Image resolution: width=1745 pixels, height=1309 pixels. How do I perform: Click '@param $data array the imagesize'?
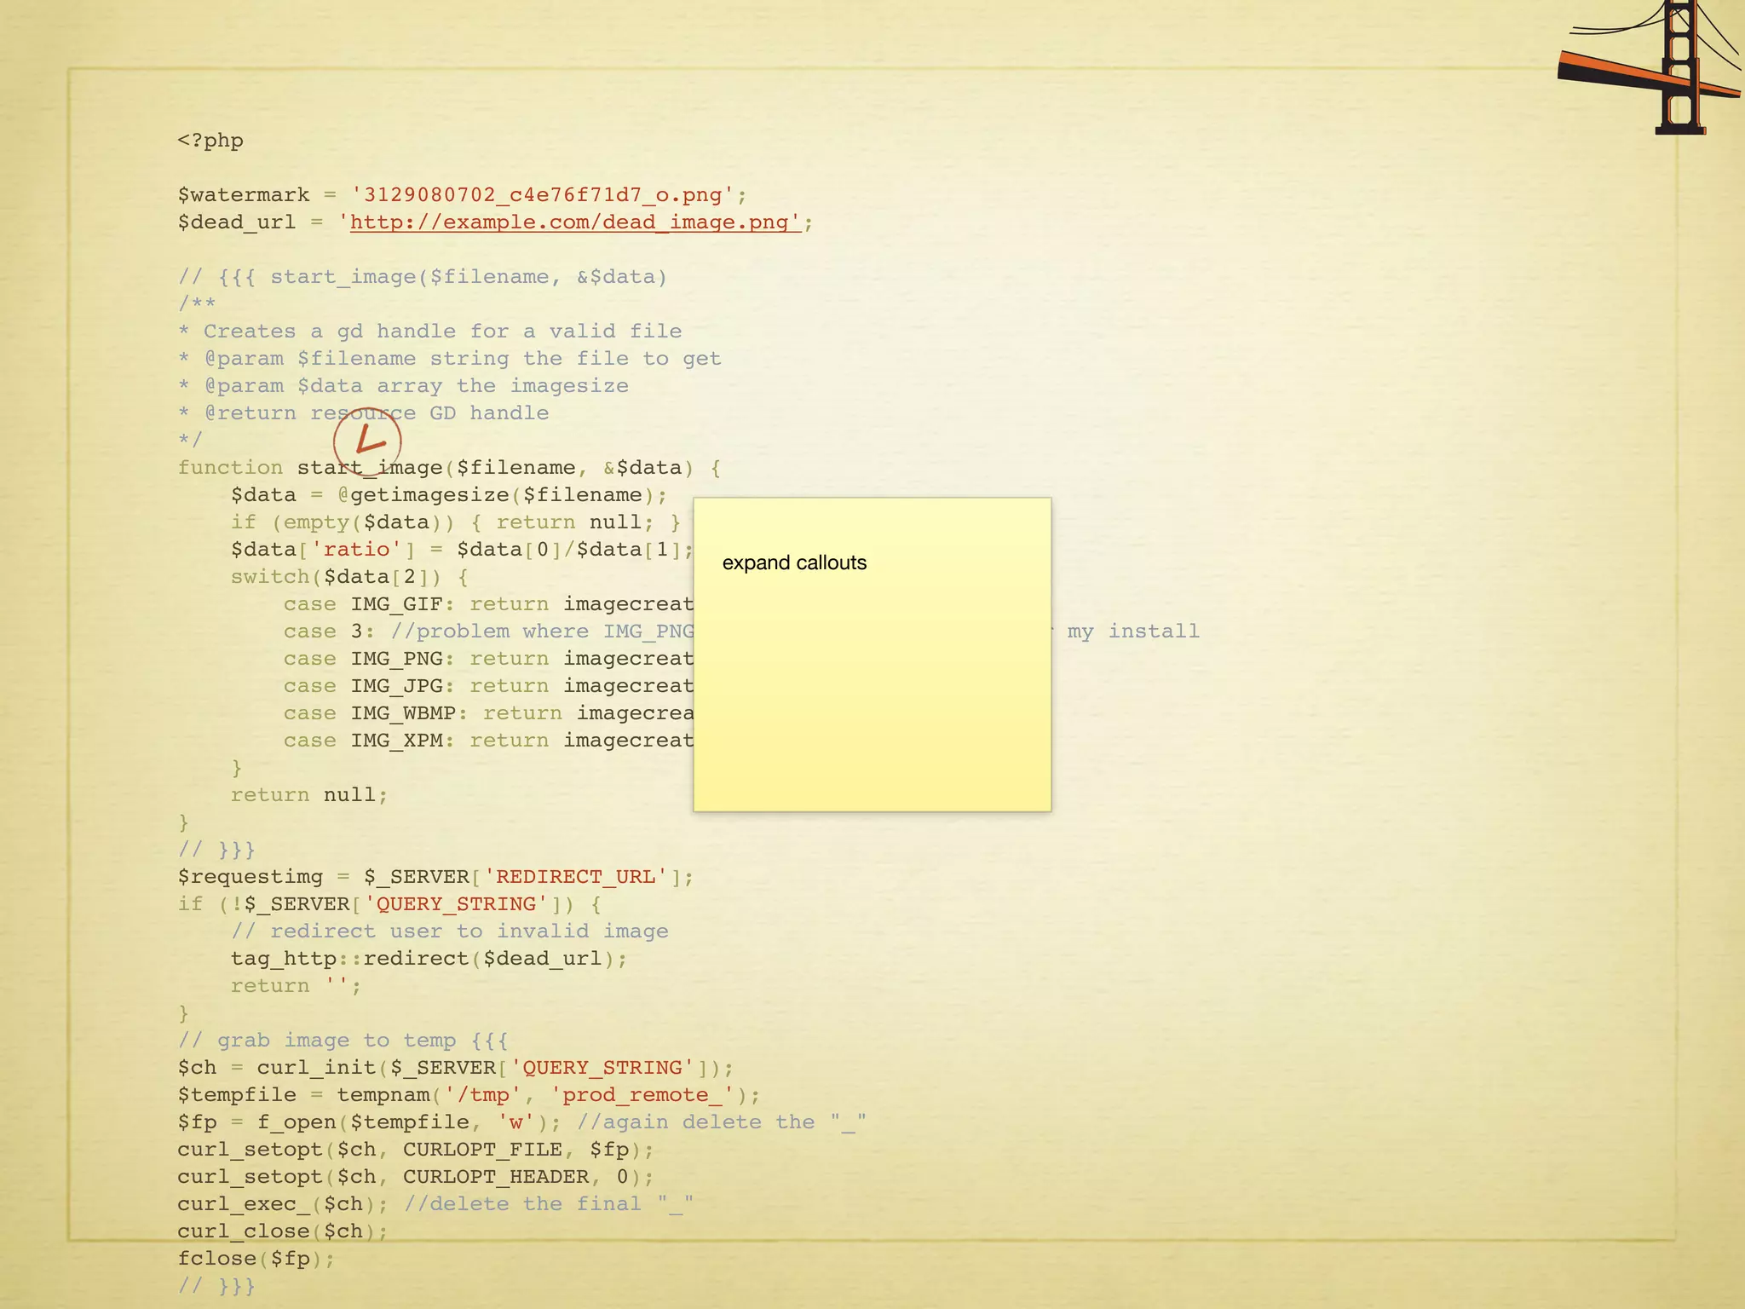[417, 386]
